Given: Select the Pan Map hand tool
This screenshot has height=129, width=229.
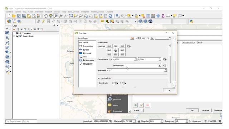Looking at the screenshot, I should 46,16.
